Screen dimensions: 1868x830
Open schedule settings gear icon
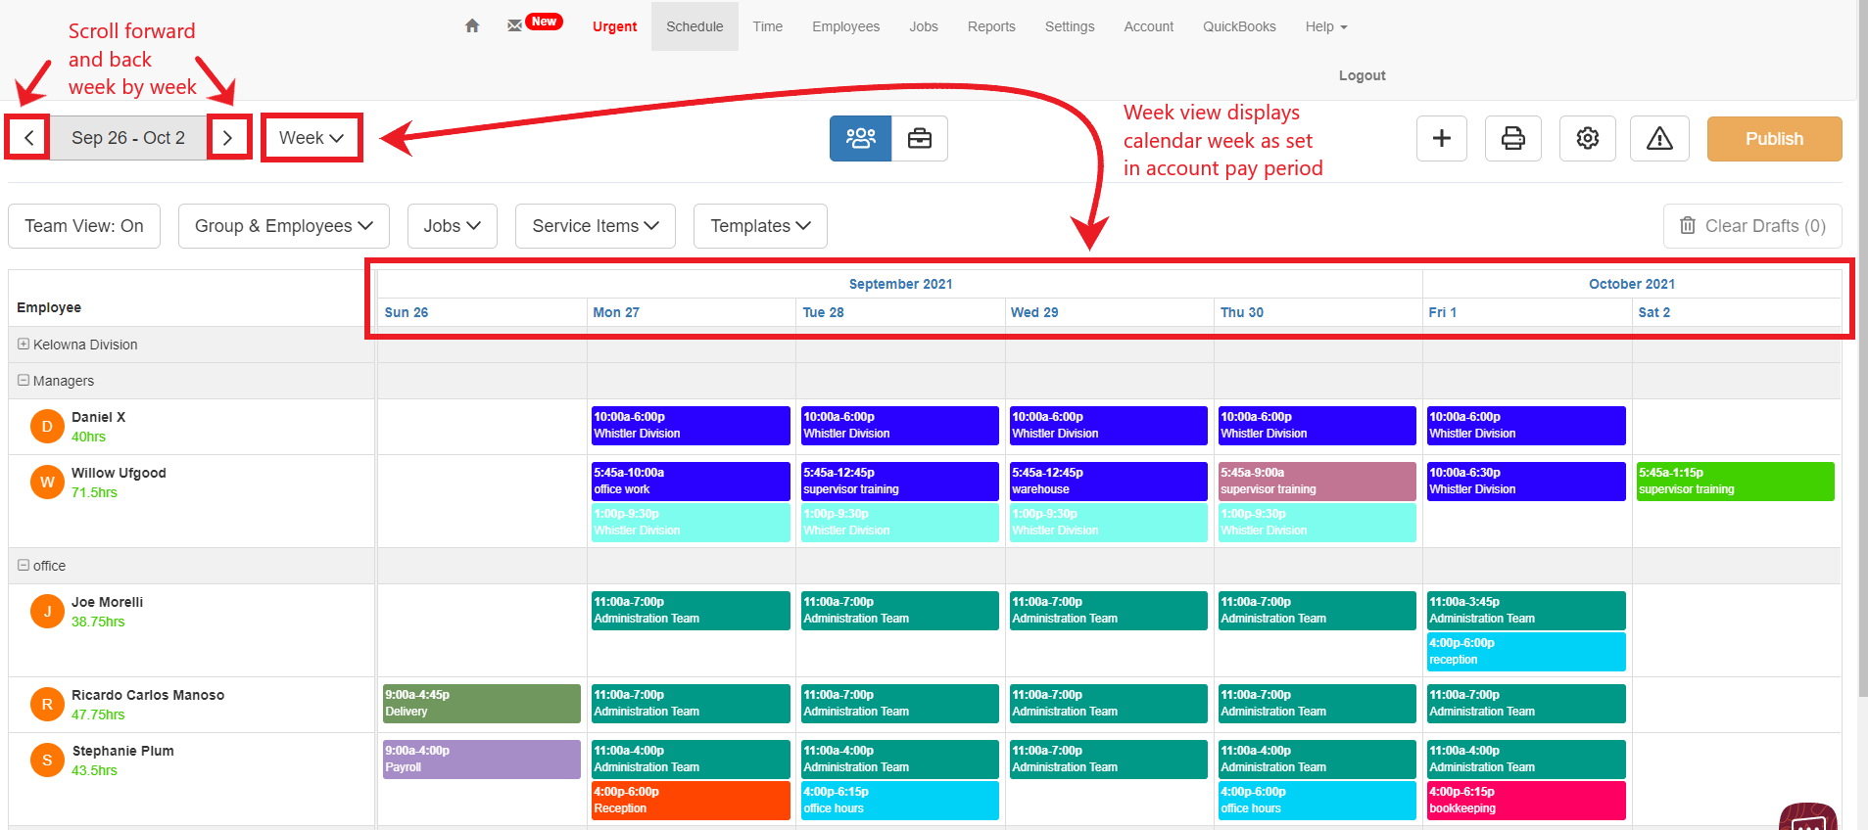(1587, 138)
